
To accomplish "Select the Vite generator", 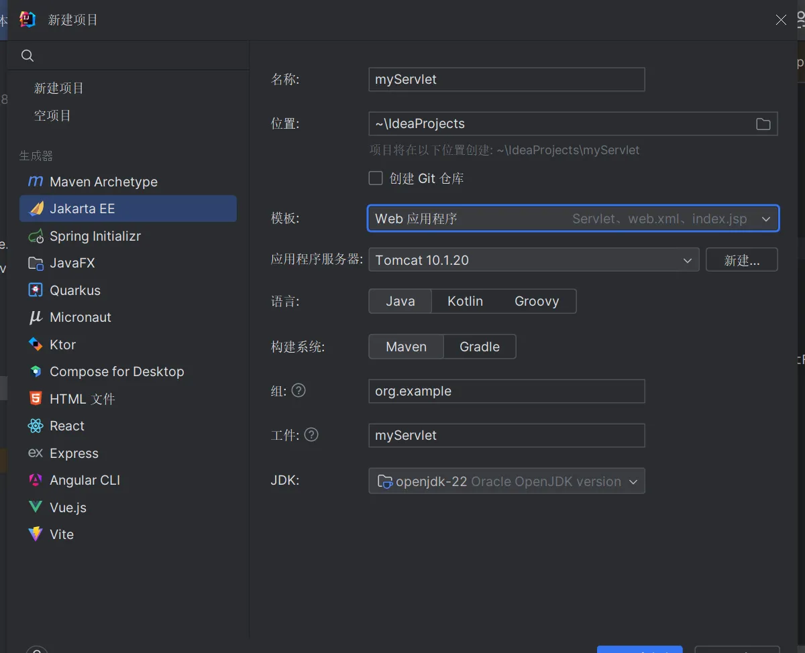I will click(x=128, y=534).
